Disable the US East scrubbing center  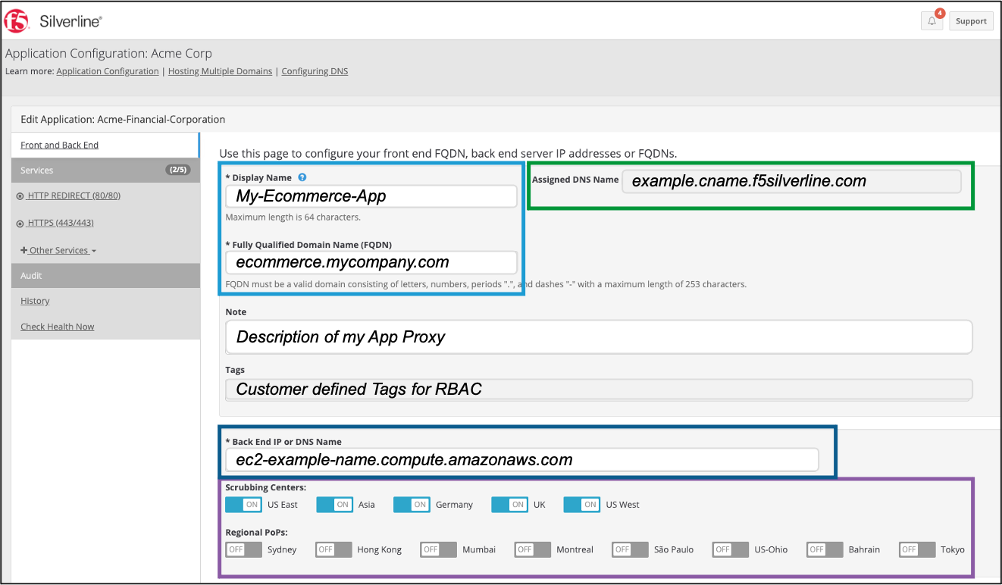(243, 504)
